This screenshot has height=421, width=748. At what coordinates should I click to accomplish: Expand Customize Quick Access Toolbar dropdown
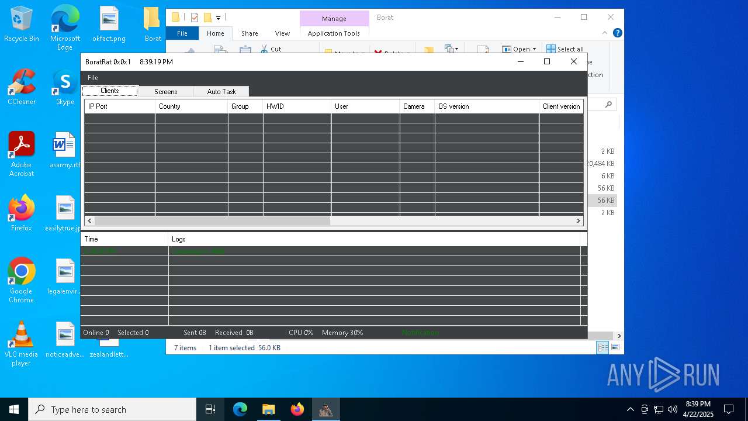219,18
